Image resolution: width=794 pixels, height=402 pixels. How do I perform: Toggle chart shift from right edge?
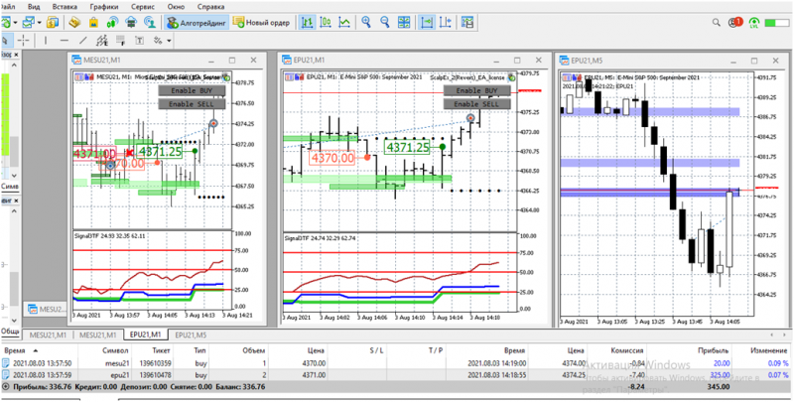click(446, 22)
